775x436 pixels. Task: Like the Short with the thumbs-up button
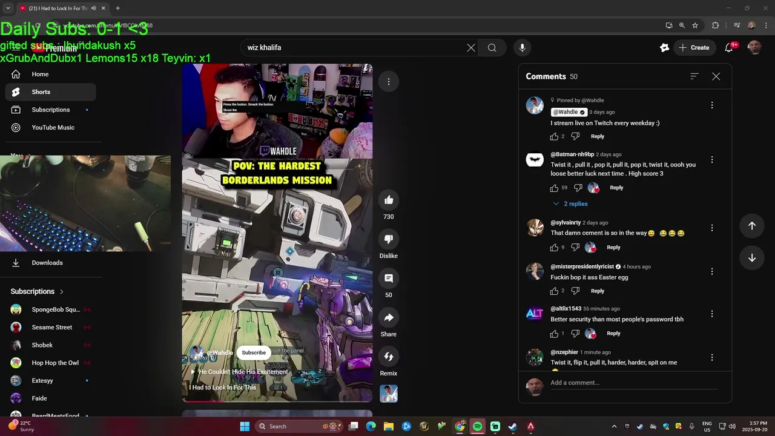[x=389, y=200]
